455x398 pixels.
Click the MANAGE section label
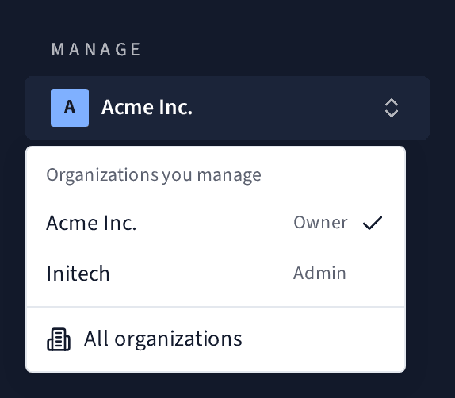(96, 49)
